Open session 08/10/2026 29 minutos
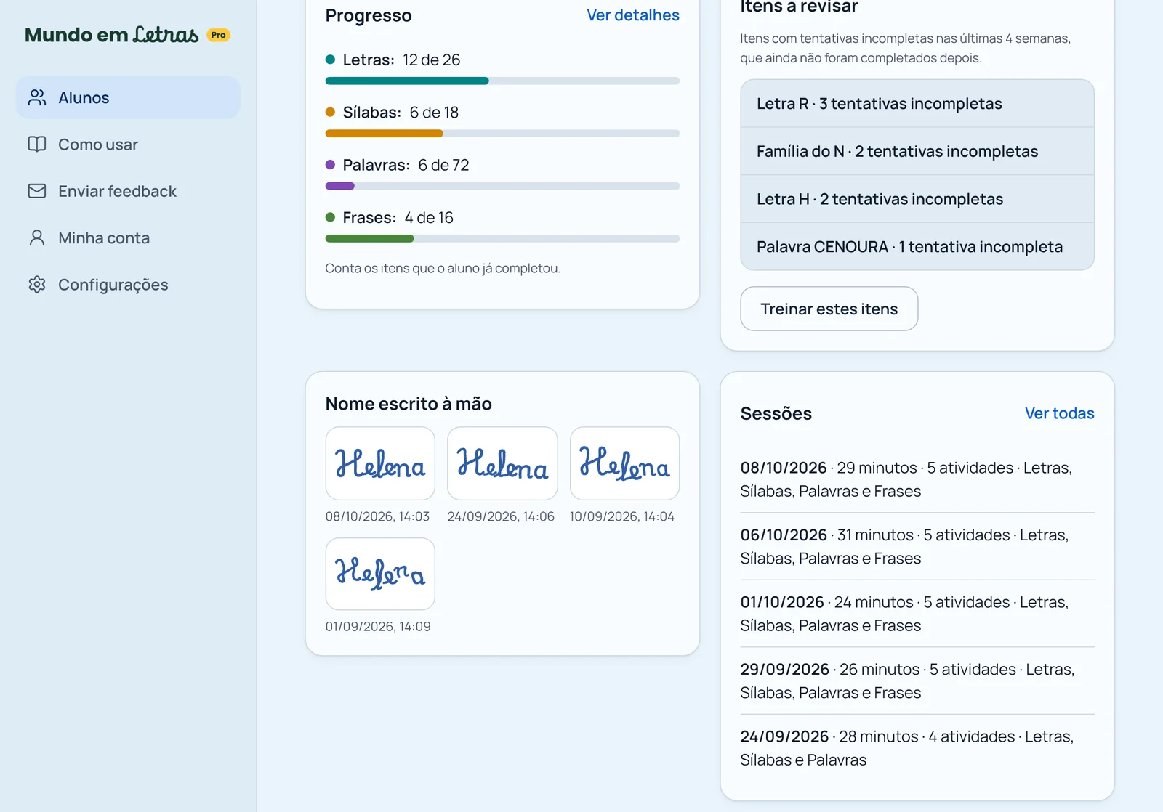This screenshot has width=1163, height=812. [x=917, y=479]
